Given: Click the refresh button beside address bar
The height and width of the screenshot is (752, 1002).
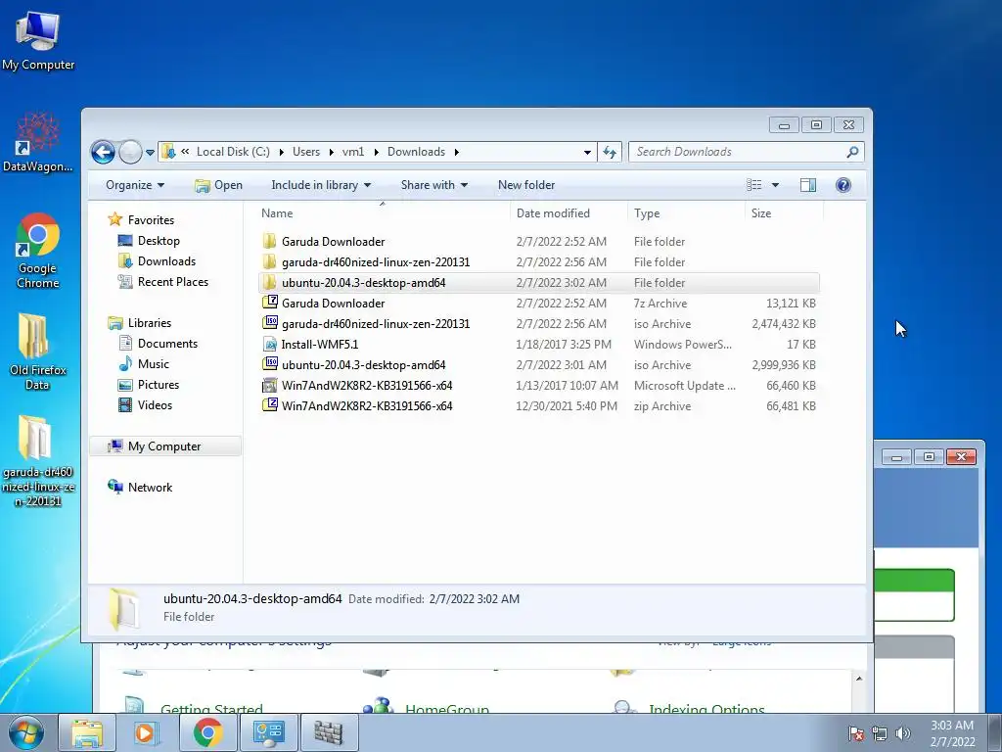Looking at the screenshot, I should pos(610,152).
